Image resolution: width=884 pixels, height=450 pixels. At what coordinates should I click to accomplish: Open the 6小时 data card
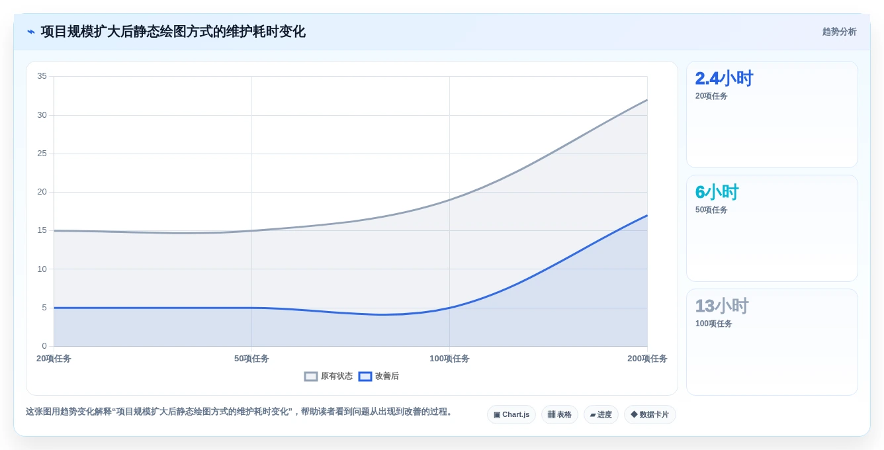click(x=772, y=228)
